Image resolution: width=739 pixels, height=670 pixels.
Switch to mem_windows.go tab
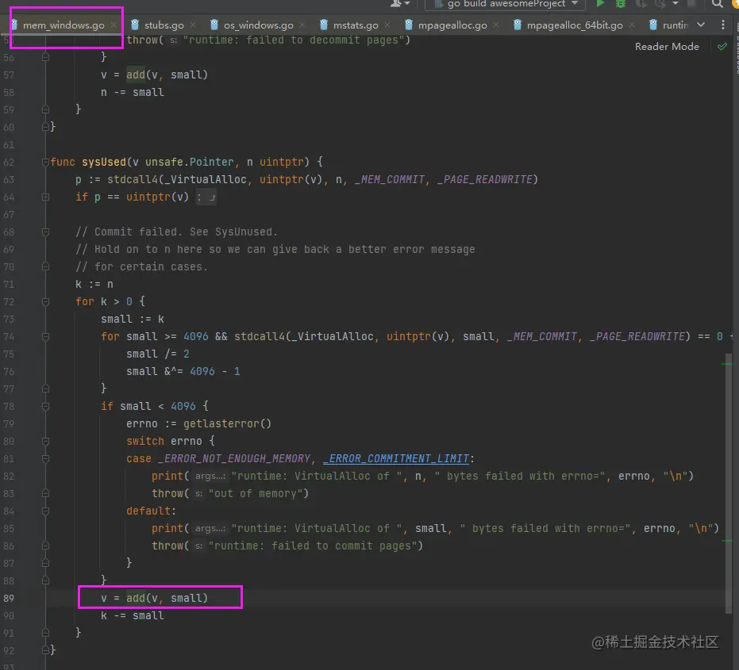(x=64, y=25)
